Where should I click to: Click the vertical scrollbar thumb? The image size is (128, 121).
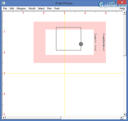pyautogui.click(x=125, y=35)
